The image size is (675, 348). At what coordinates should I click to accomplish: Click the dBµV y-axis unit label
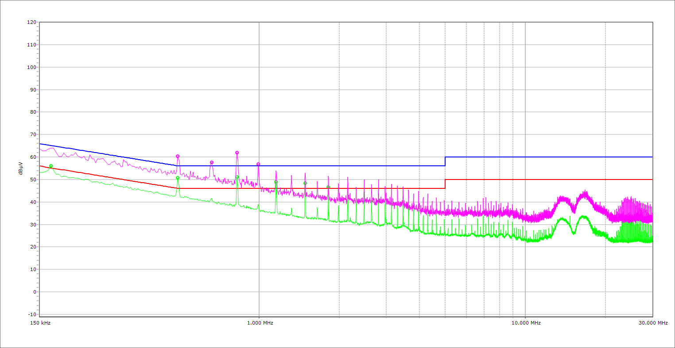pos(21,168)
